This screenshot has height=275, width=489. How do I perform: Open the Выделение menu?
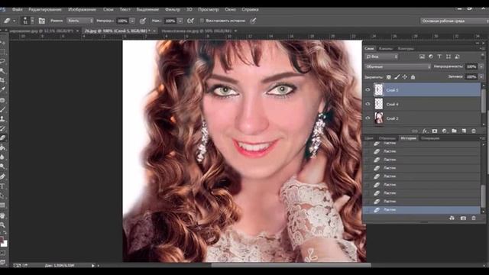(x=147, y=10)
